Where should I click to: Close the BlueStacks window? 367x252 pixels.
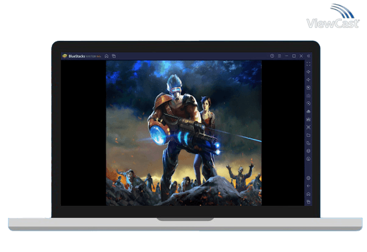[301, 56]
